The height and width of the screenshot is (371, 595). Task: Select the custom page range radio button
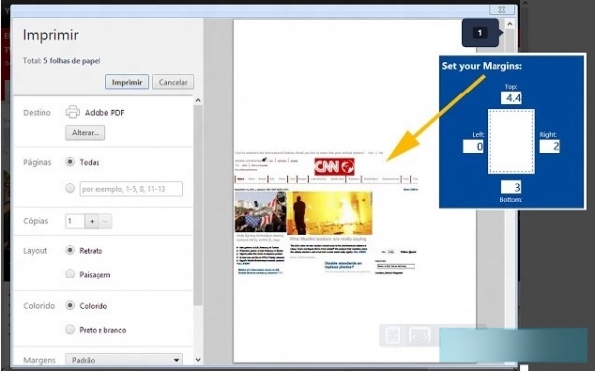[x=70, y=188]
